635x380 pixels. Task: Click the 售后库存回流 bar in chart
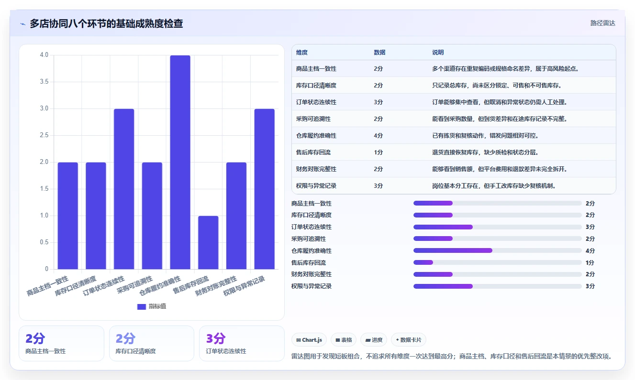coord(208,242)
